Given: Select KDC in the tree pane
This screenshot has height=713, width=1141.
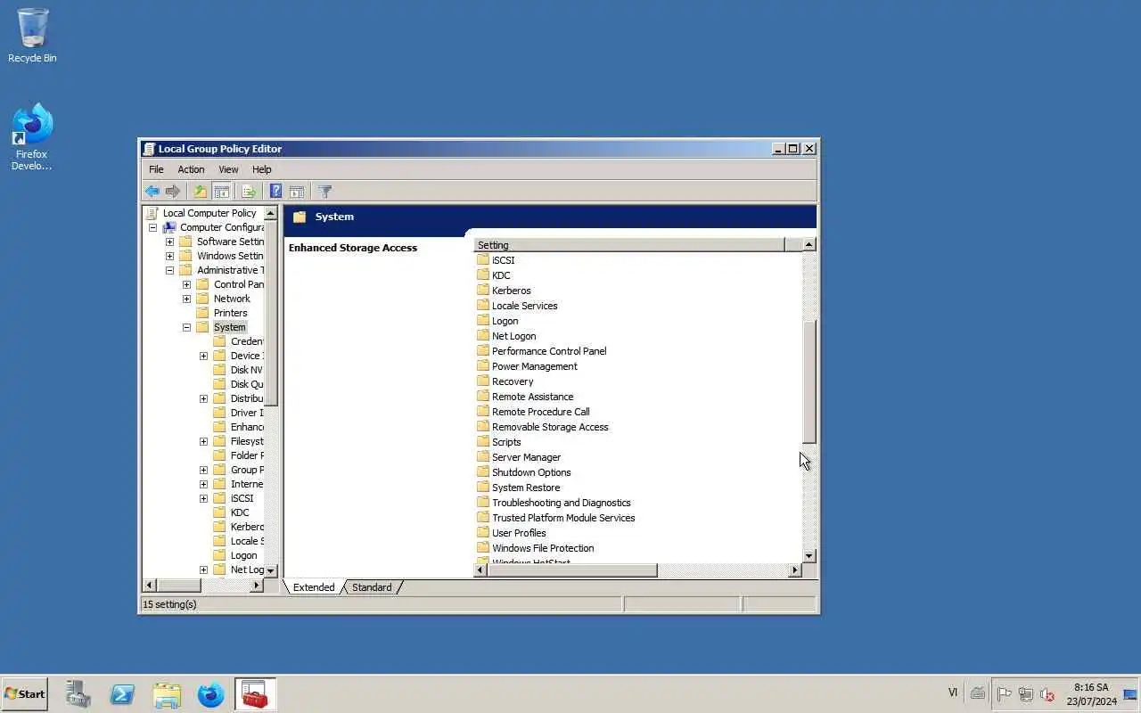Looking at the screenshot, I should (x=240, y=512).
